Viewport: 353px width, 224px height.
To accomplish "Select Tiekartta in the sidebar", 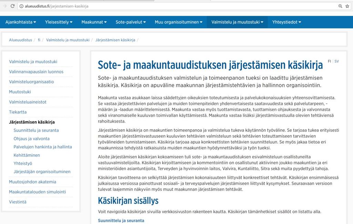I will [18, 112].
